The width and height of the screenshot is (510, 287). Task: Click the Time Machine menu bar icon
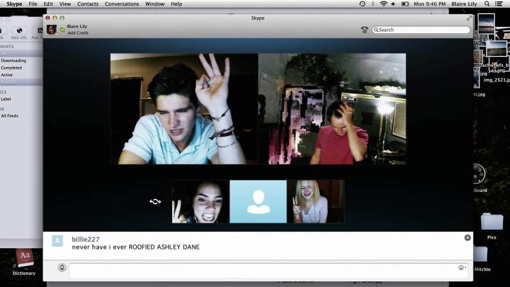click(362, 4)
